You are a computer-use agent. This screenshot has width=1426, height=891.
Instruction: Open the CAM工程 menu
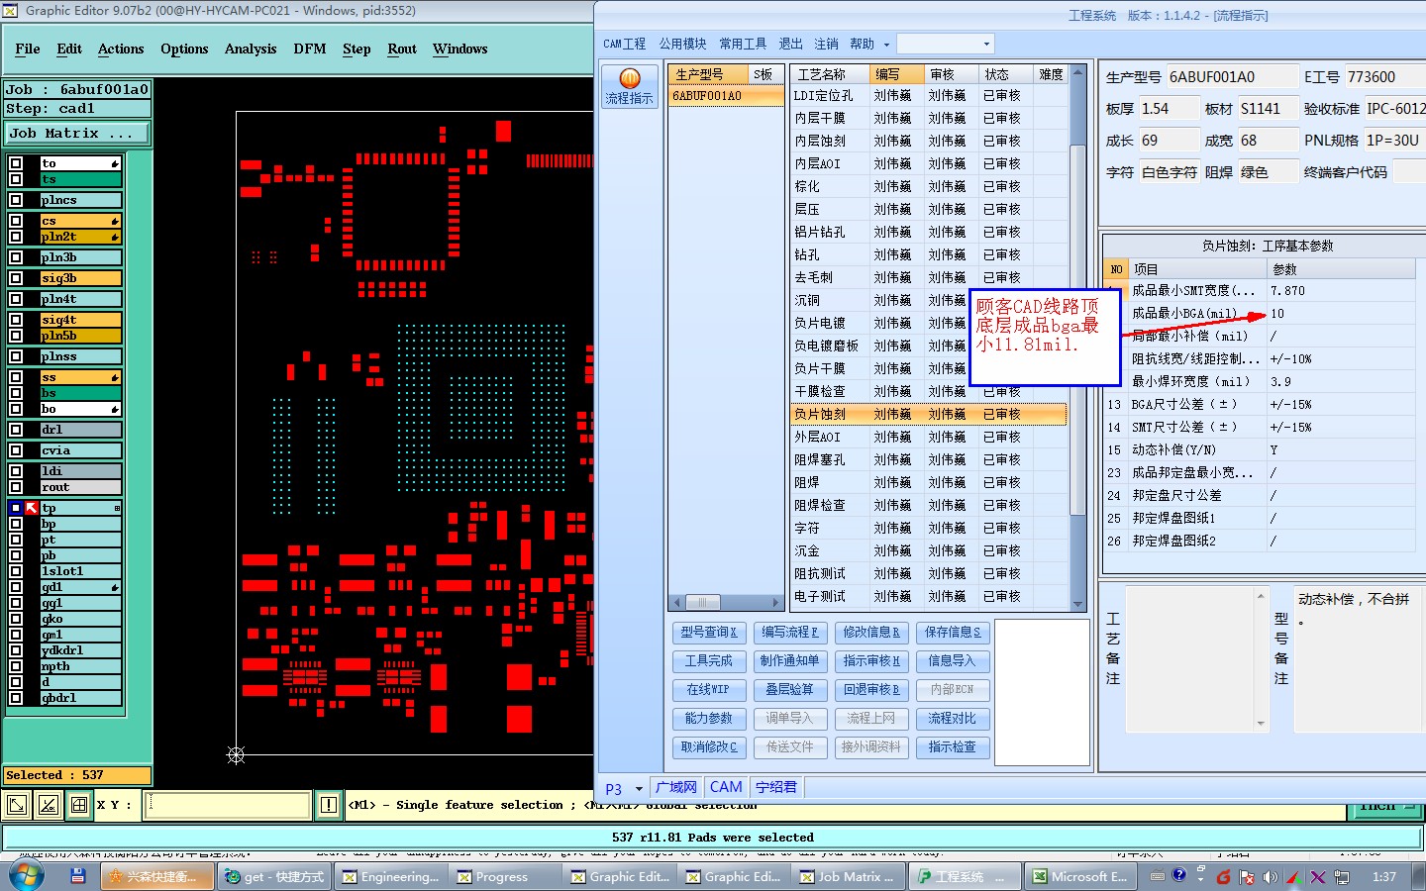click(624, 44)
